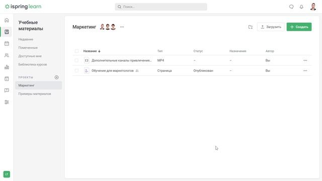This screenshot has height=181, width=322.
Task: Open the MP4 row actions menu
Action: [x=305, y=60]
